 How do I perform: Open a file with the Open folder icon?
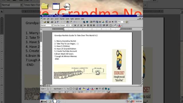tap(45, 22)
